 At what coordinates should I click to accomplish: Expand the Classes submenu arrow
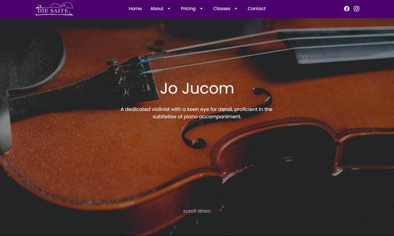tap(235, 9)
